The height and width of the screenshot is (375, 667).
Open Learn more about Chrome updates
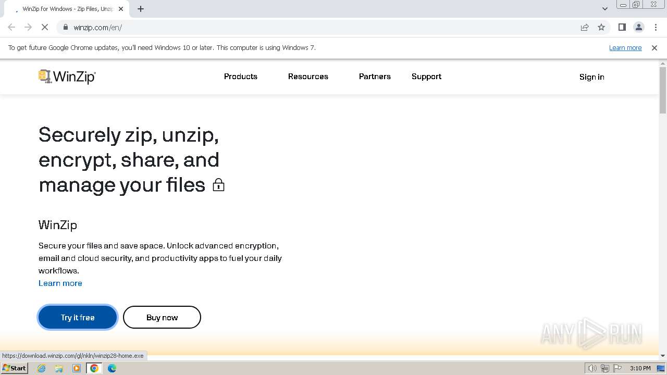point(625,47)
